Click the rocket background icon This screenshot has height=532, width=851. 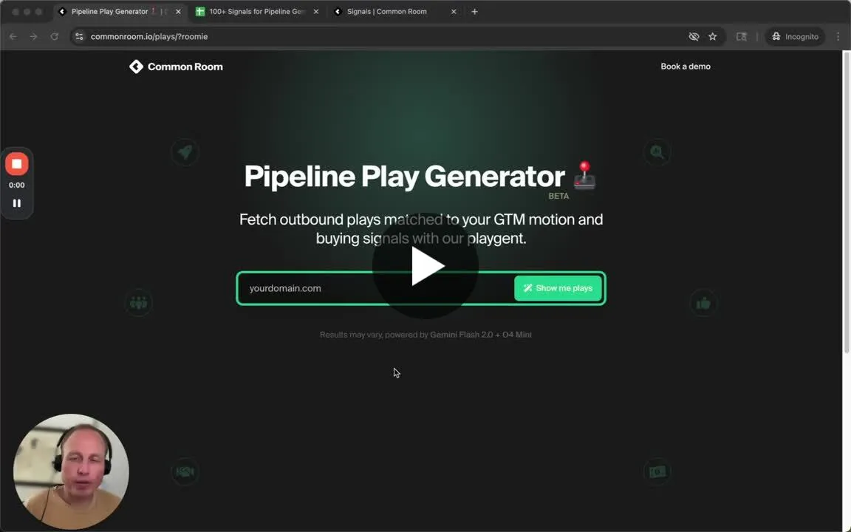pyautogui.click(x=185, y=152)
